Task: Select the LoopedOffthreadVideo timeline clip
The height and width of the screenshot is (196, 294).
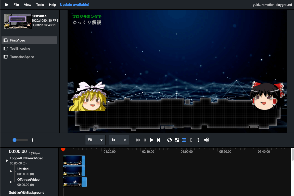Action: 74,161
